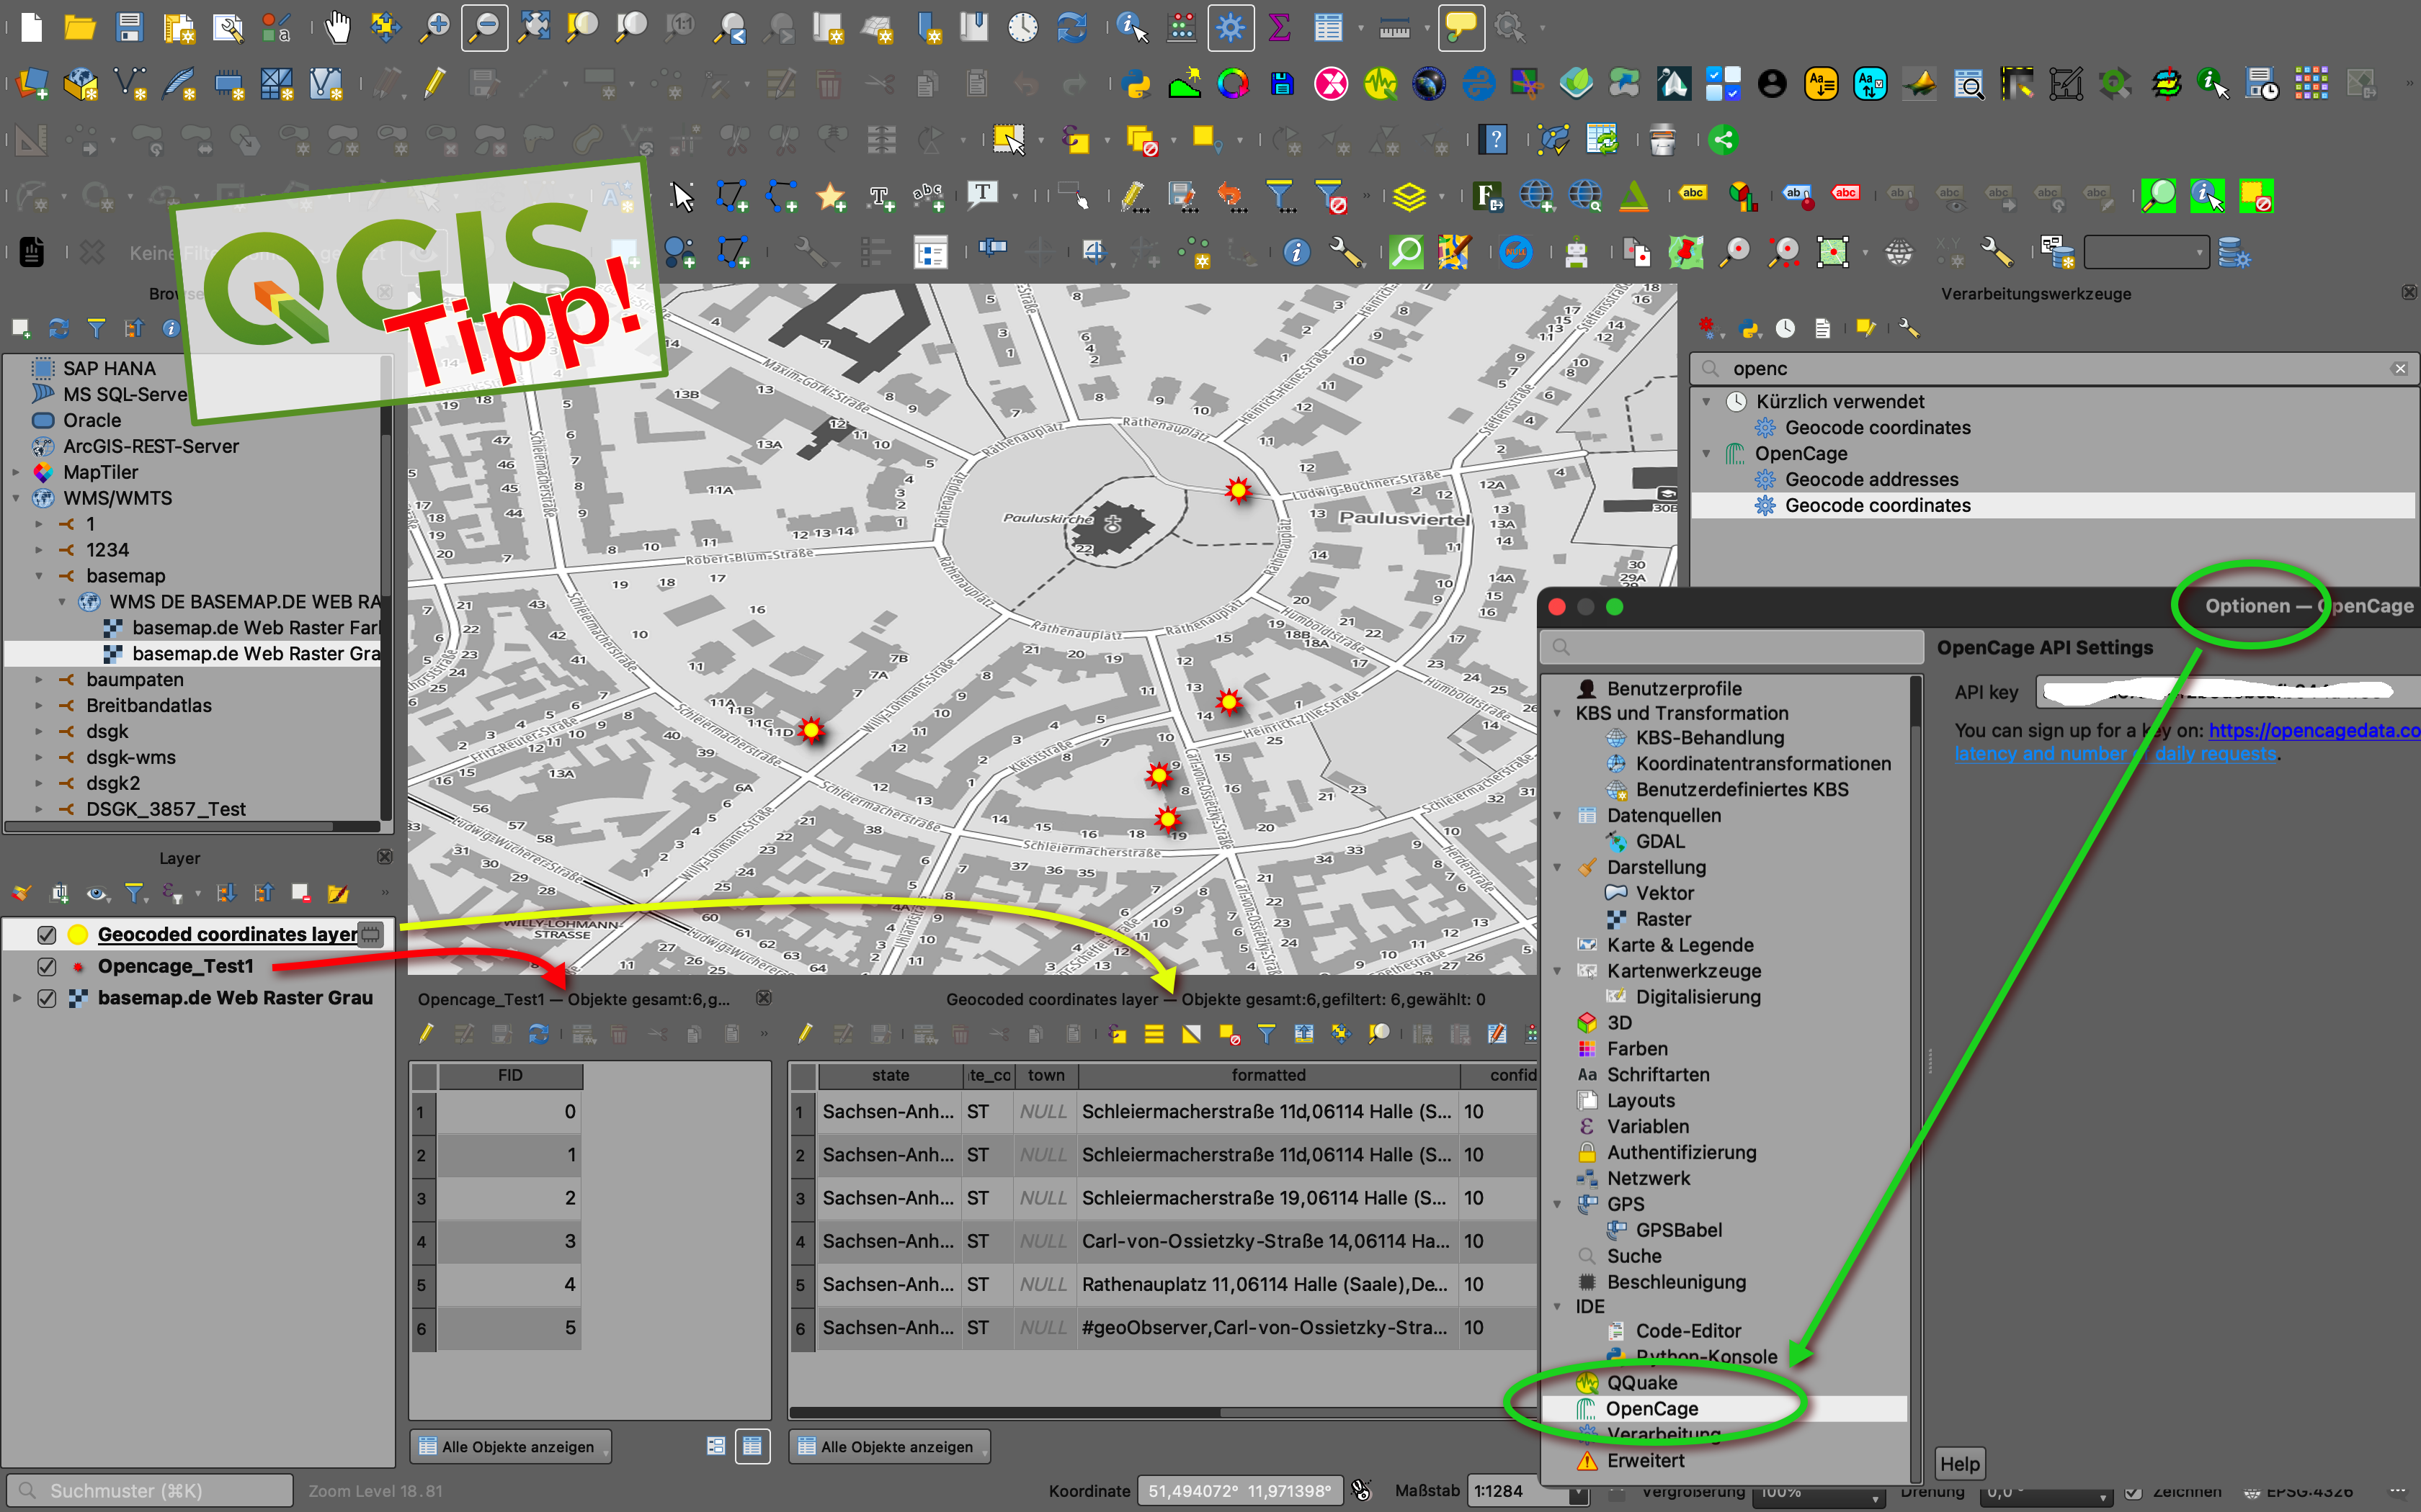Toggle basemap.de Web Raster Grau layer visibility
Viewport: 2421px width, 1512px height.
click(46, 998)
